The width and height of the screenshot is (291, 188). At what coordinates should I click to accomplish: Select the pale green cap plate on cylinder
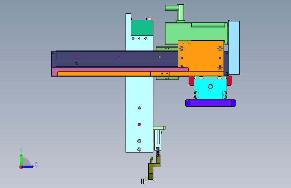pyautogui.click(x=159, y=128)
